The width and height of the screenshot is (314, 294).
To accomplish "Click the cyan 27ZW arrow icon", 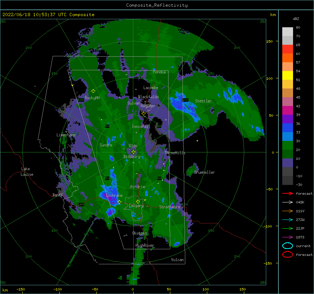I will click(287, 220).
